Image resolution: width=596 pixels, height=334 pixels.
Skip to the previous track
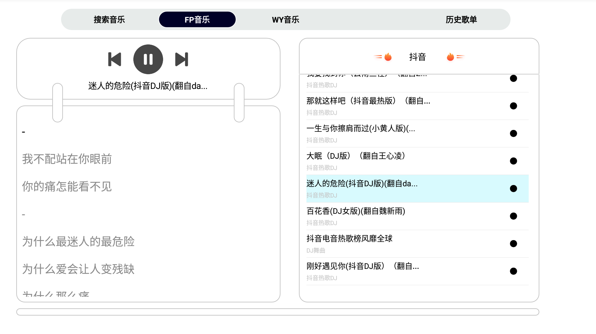(x=115, y=59)
